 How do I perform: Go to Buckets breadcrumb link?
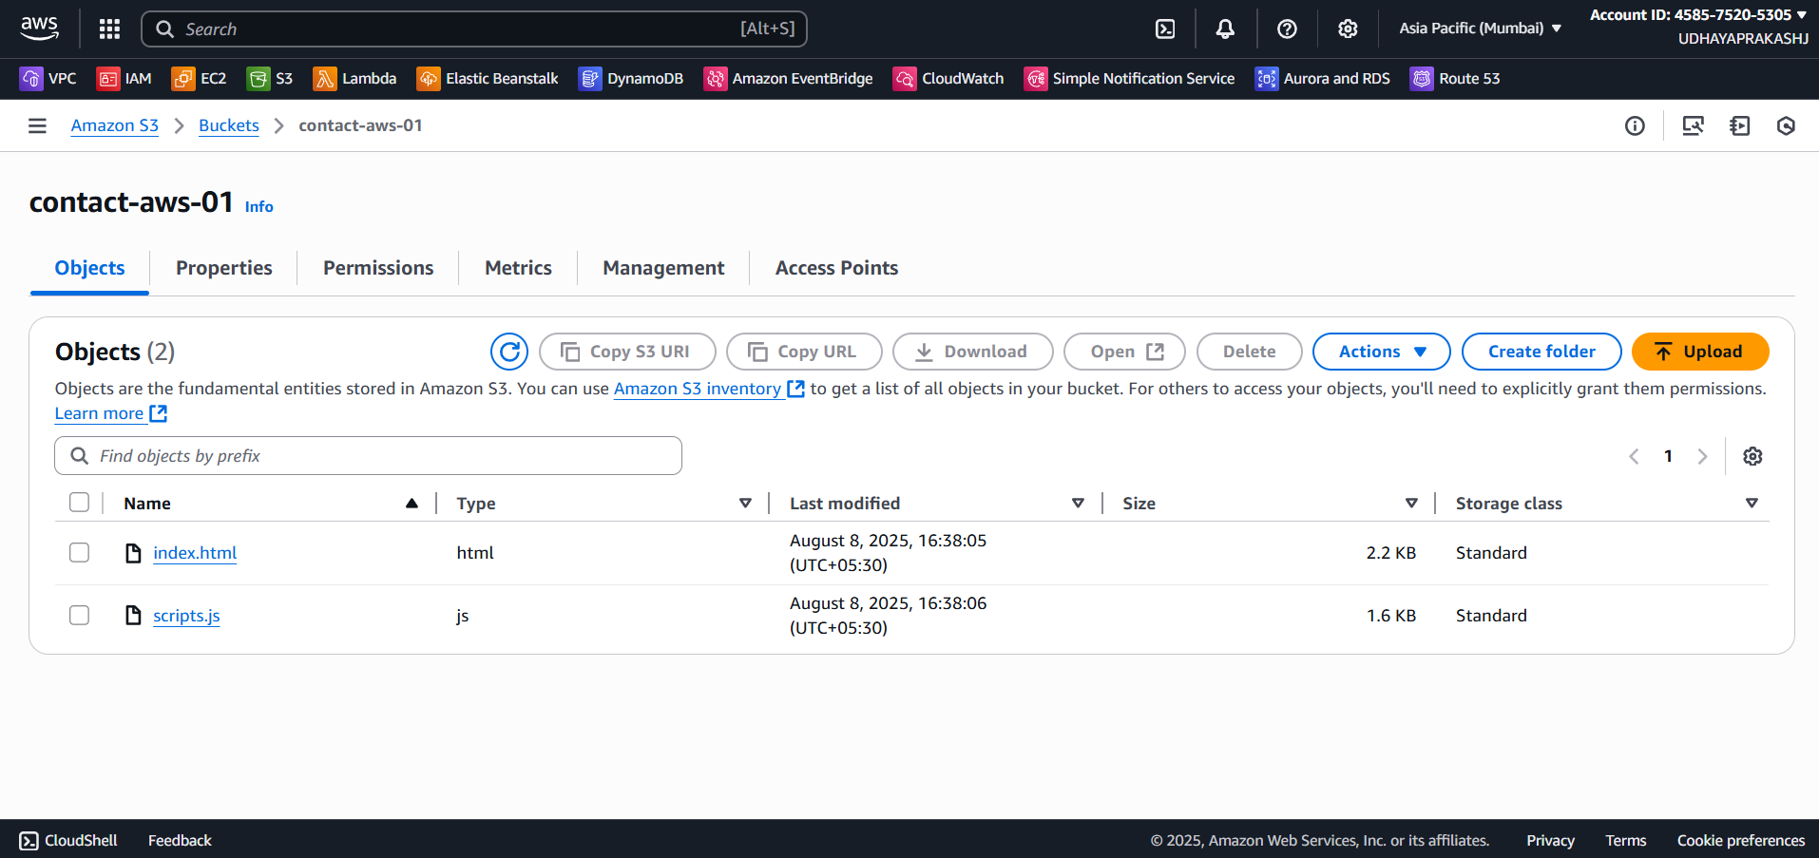click(x=228, y=125)
